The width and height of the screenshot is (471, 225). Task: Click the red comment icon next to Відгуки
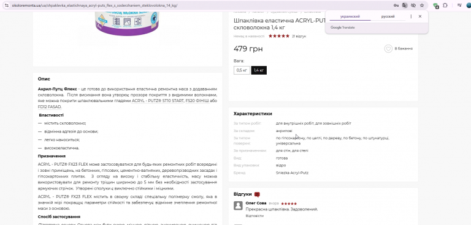pyautogui.click(x=257, y=194)
